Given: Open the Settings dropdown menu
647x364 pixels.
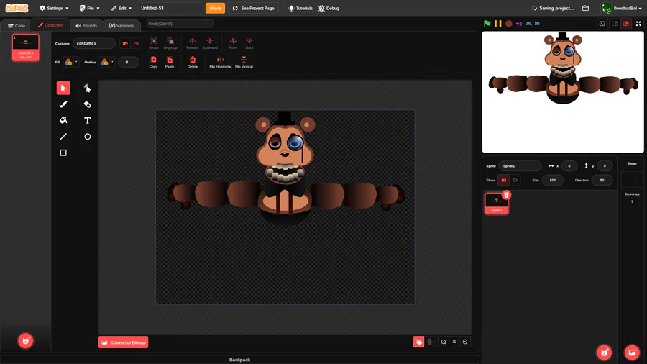Looking at the screenshot, I should click(54, 8).
